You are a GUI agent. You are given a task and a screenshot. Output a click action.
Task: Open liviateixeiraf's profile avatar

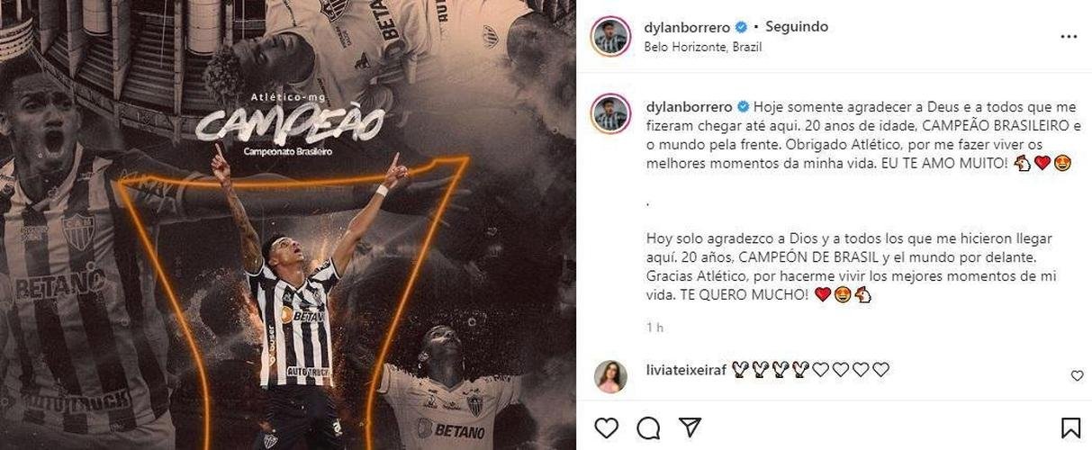[610, 376]
